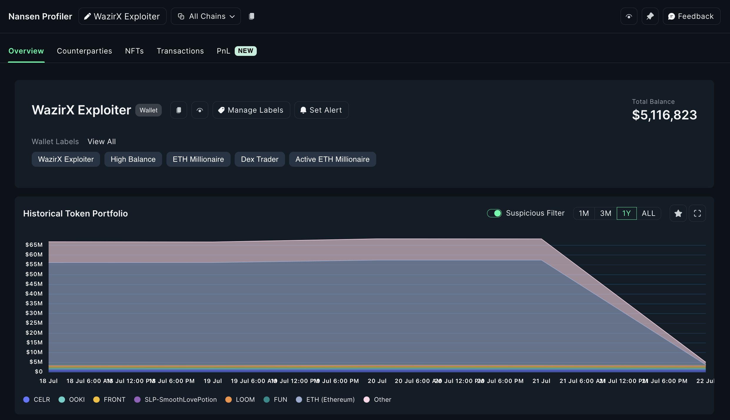Toggle the LOOM legend item
This screenshot has width=730, height=420.
pos(240,399)
